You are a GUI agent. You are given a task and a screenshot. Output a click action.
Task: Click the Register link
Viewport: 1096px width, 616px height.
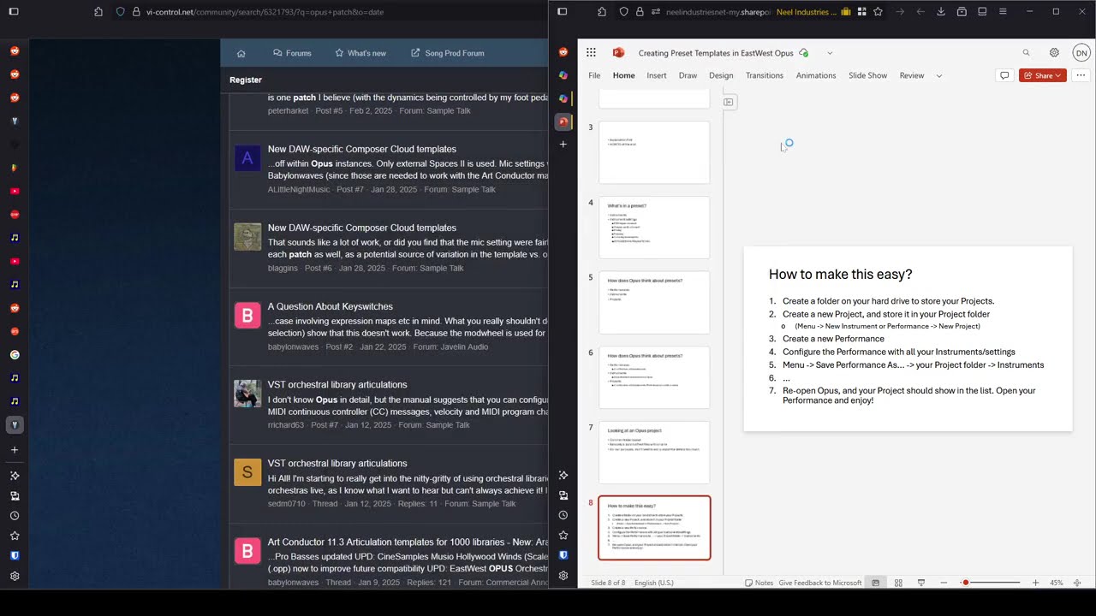tap(246, 80)
